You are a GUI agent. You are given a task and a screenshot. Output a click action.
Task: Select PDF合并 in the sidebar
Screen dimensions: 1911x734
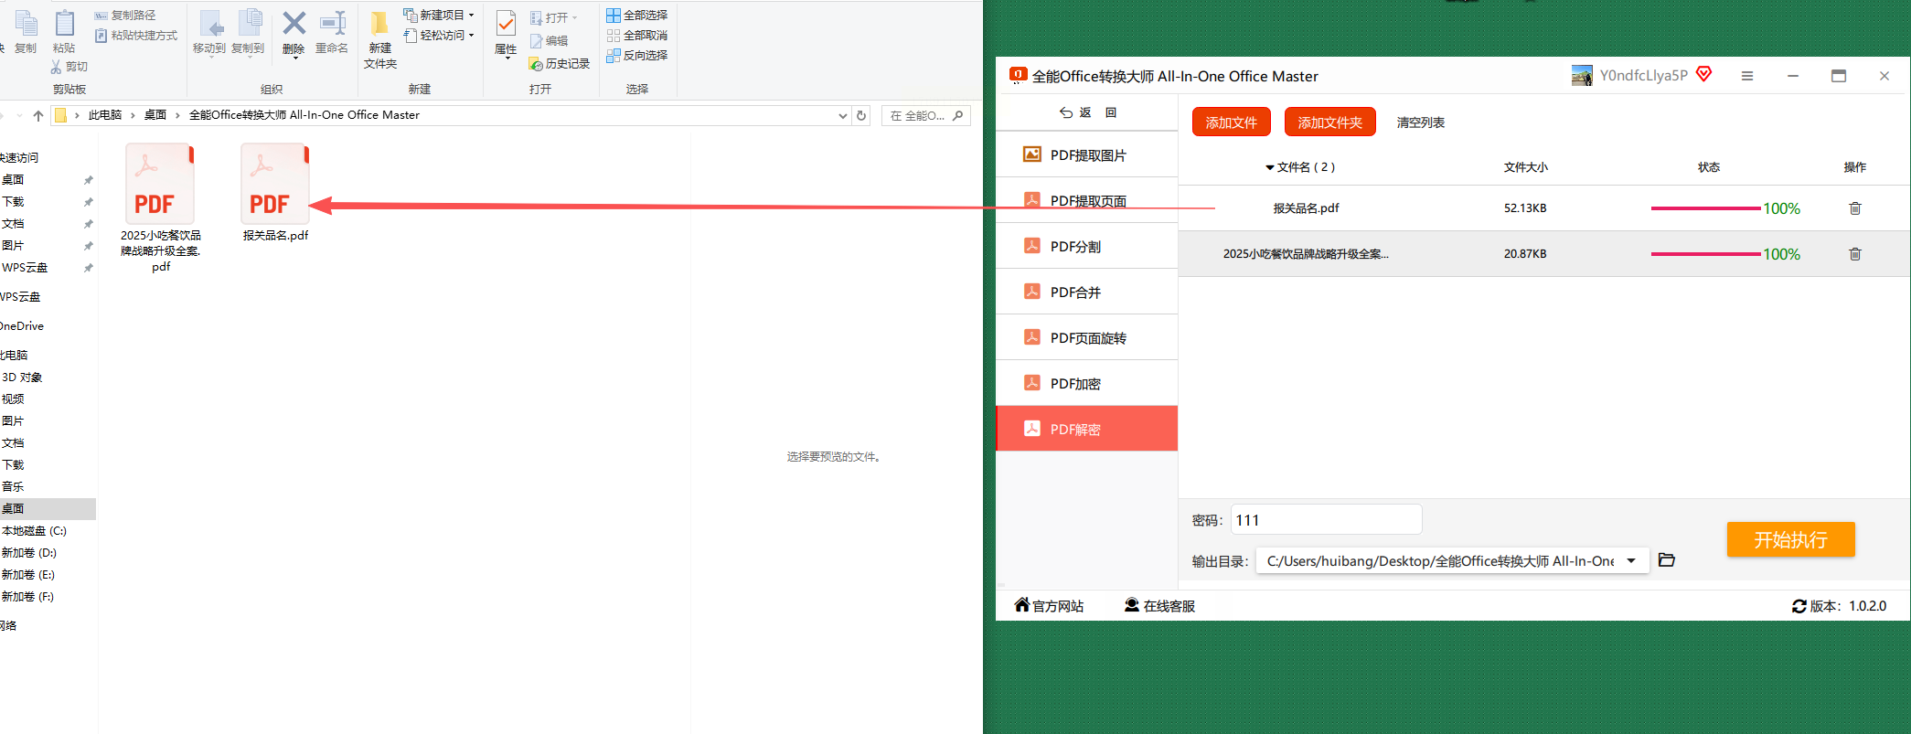click(x=1086, y=292)
